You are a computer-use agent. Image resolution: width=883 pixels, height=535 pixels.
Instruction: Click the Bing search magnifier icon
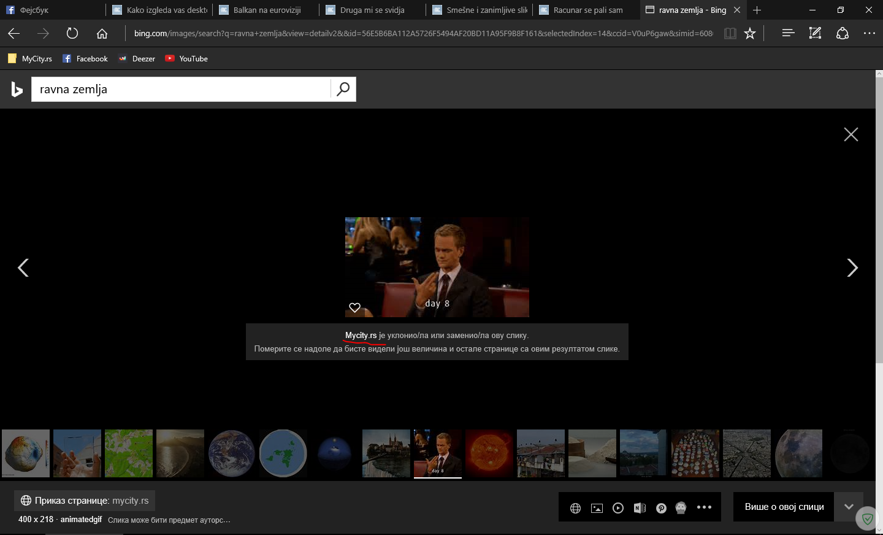(343, 89)
